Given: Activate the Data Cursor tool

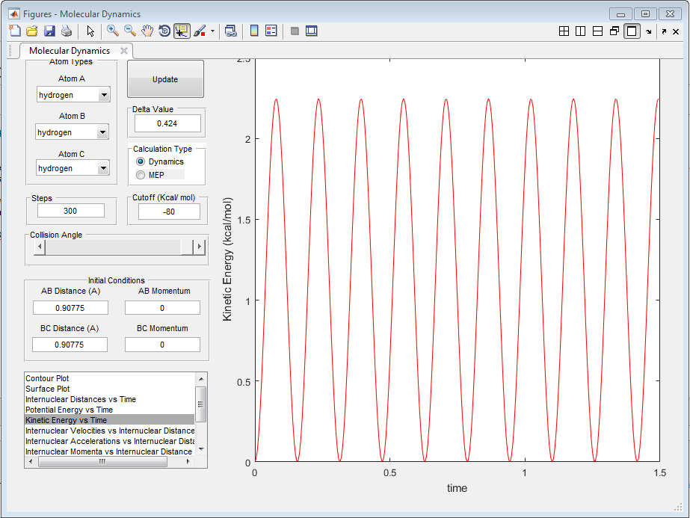Looking at the screenshot, I should tap(182, 31).
